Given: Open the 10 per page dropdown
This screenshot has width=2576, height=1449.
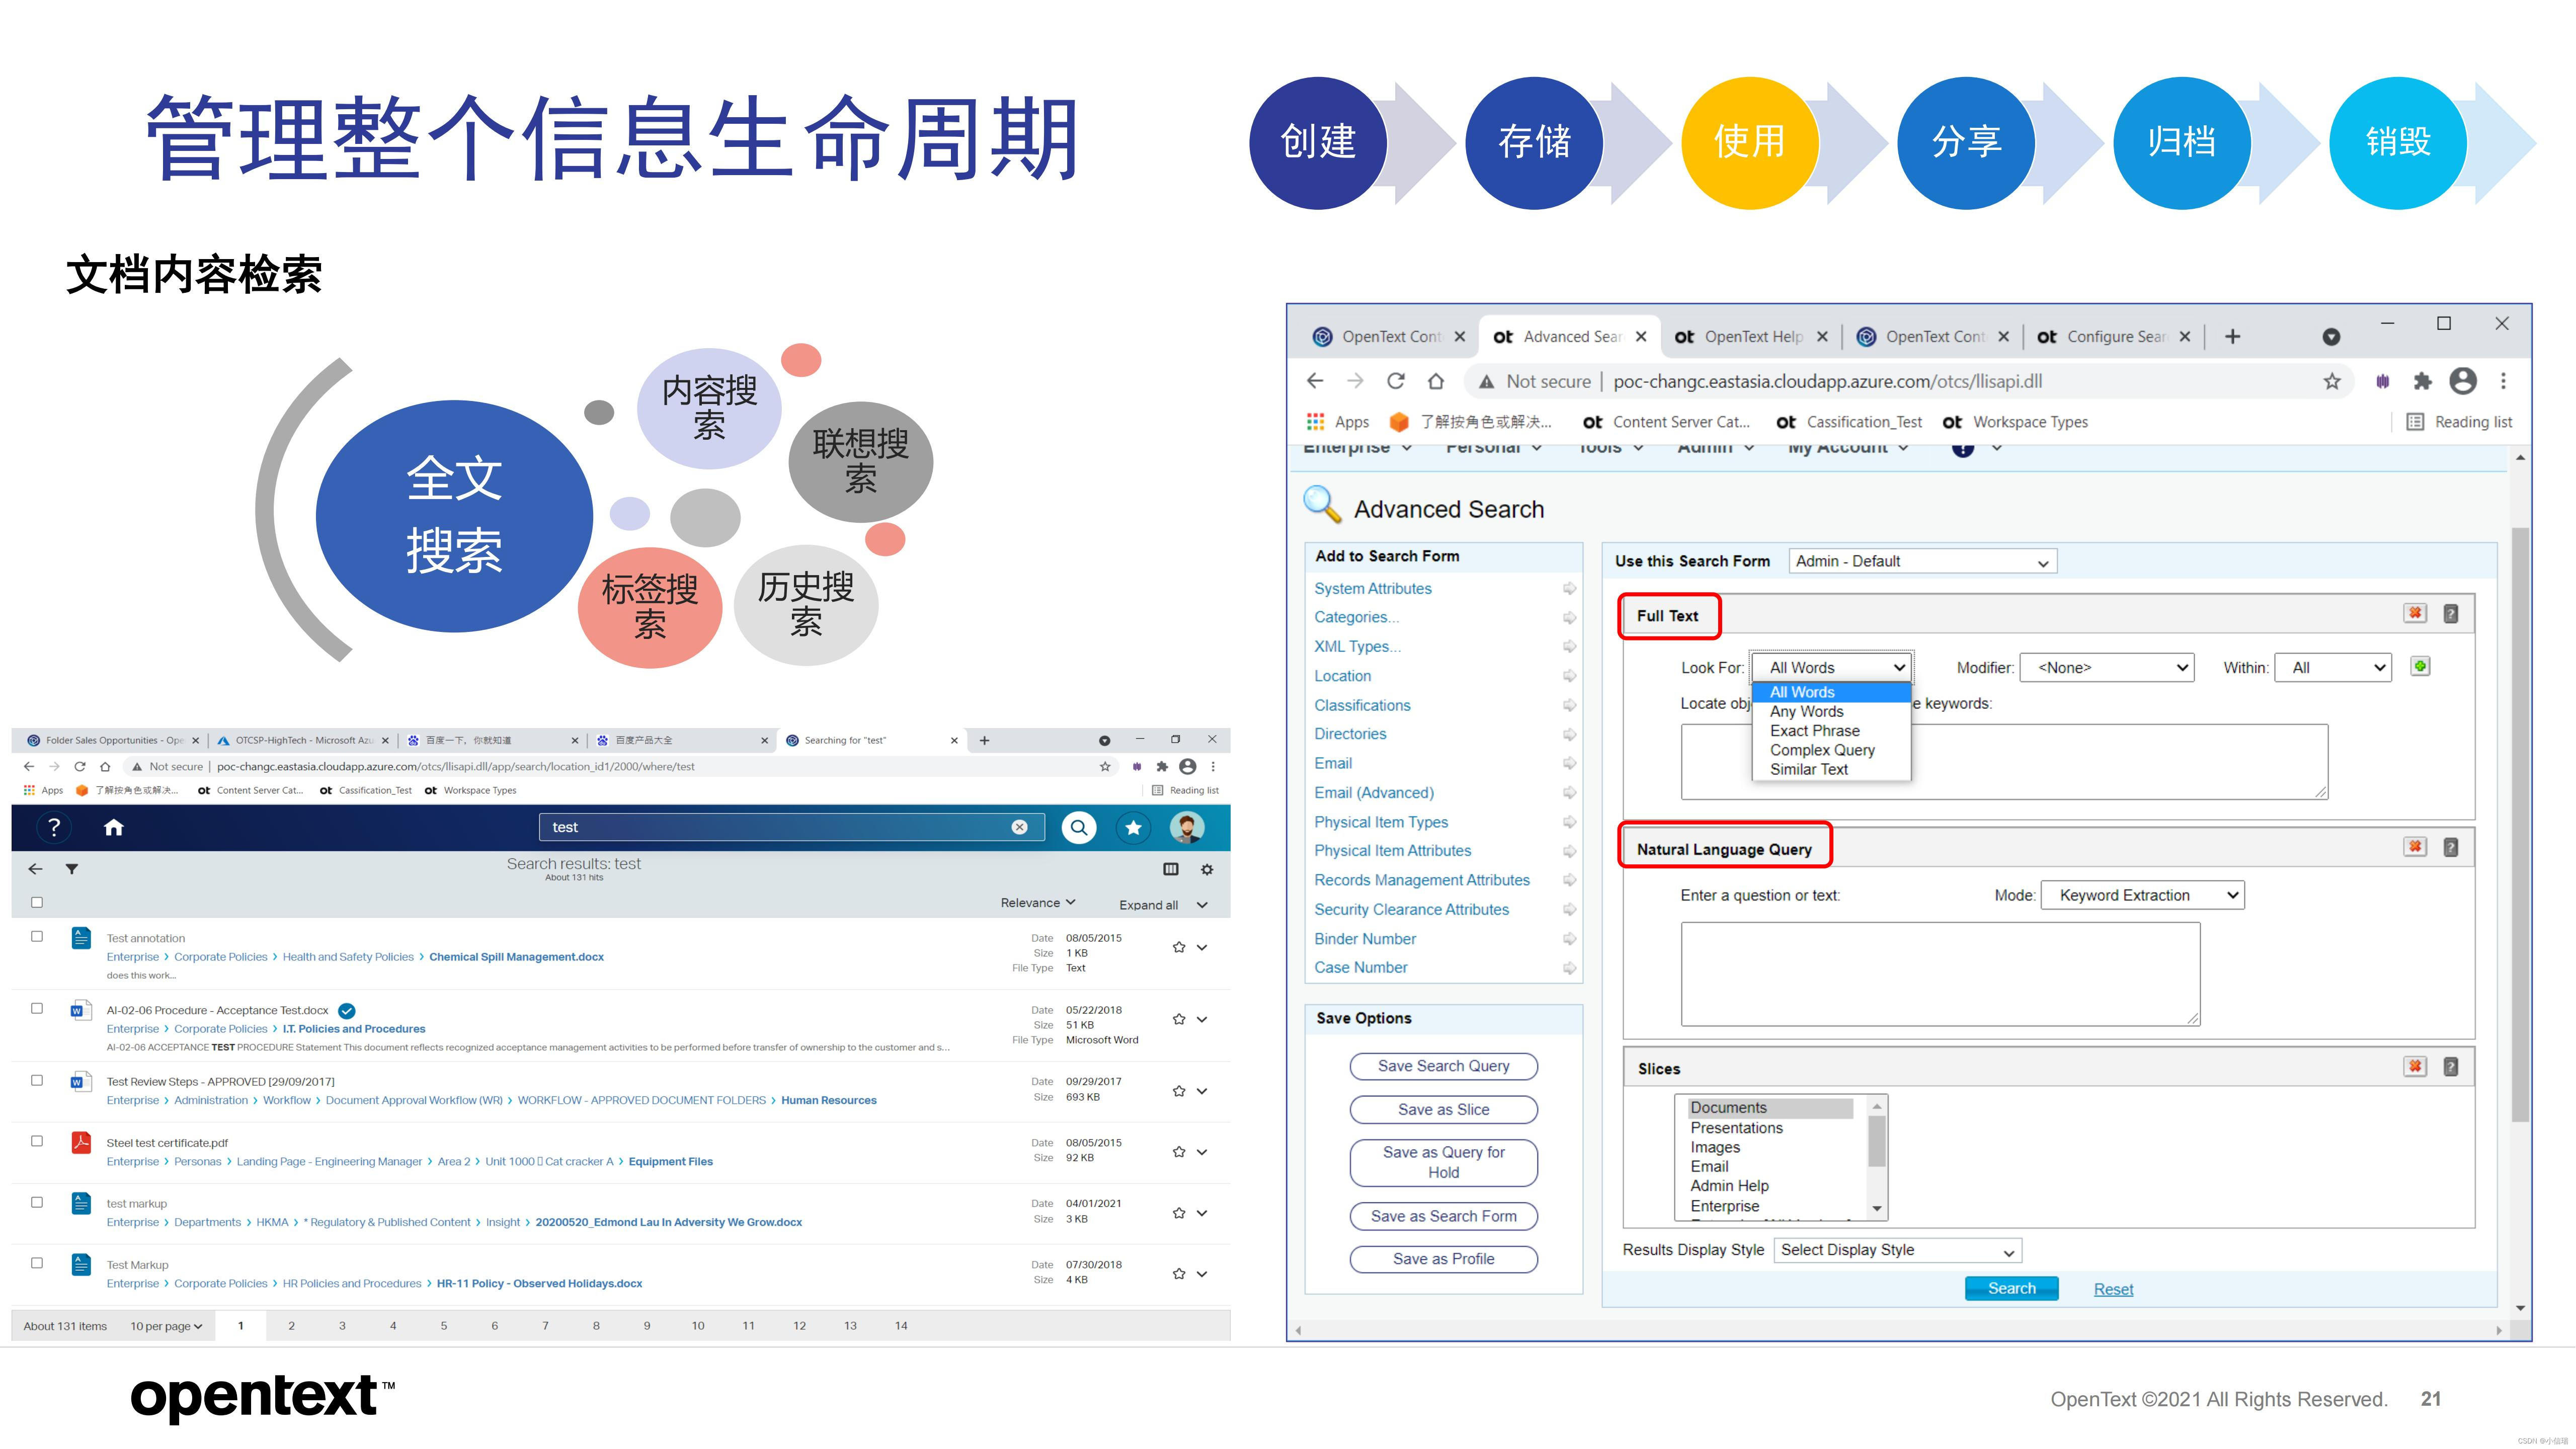Looking at the screenshot, I should point(166,1326).
